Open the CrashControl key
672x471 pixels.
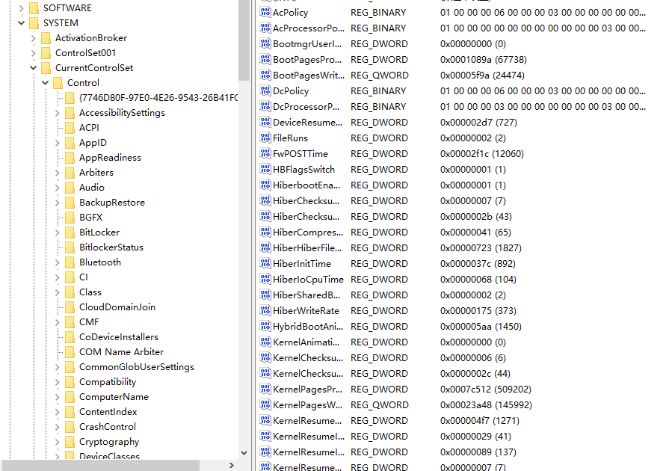click(107, 427)
